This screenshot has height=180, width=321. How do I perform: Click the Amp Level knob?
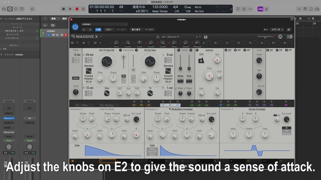tap(259, 60)
